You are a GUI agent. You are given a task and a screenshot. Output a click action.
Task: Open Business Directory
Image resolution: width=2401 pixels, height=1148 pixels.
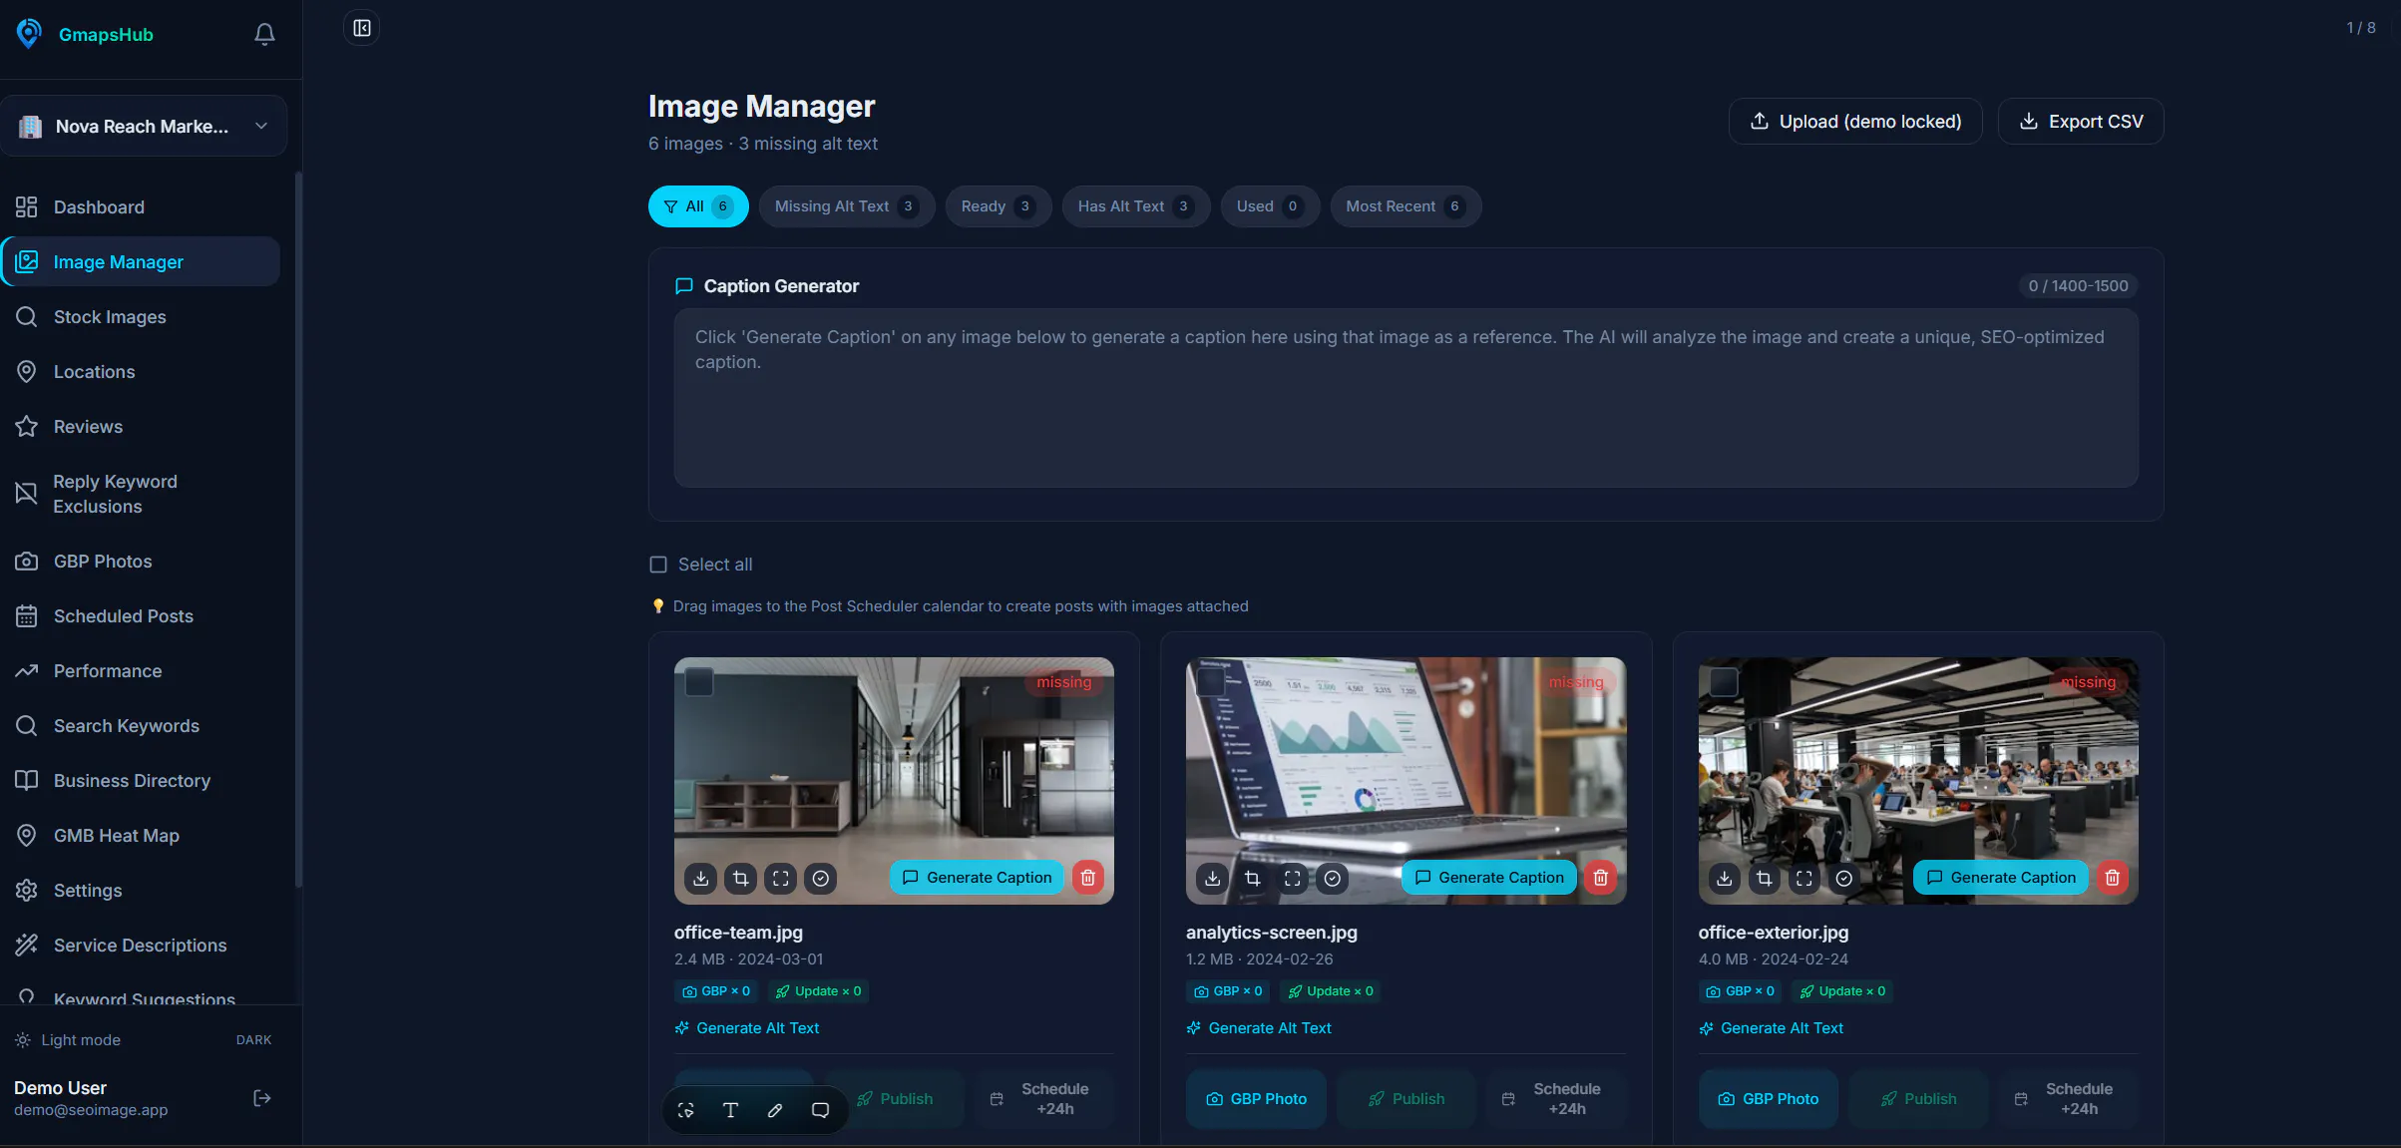pyautogui.click(x=141, y=780)
